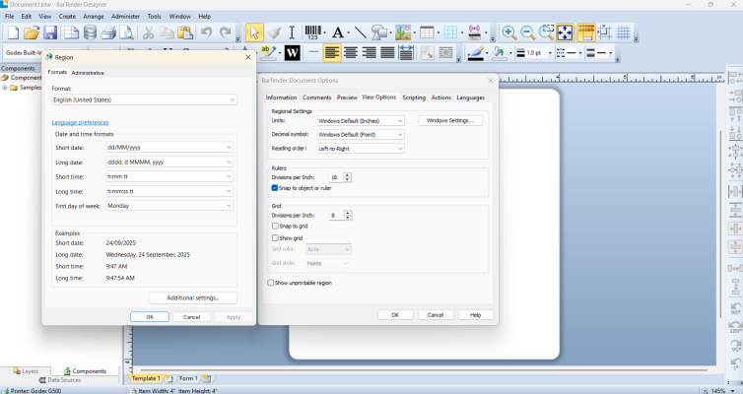Open the Short date format dropdown
Image resolution: width=743 pixels, height=394 pixels.
coord(169,147)
